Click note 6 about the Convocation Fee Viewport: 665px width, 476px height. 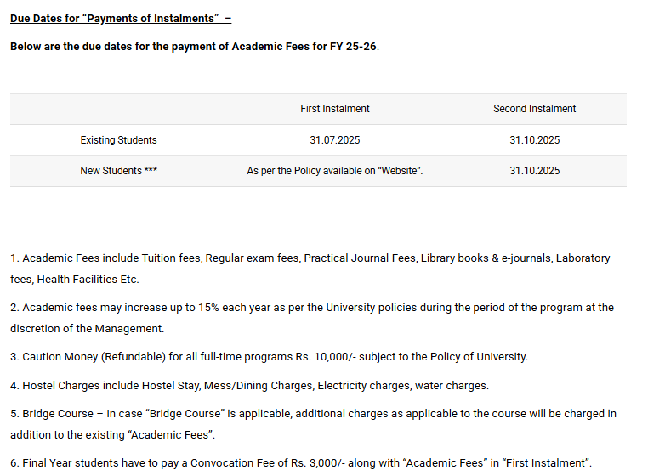click(301, 463)
